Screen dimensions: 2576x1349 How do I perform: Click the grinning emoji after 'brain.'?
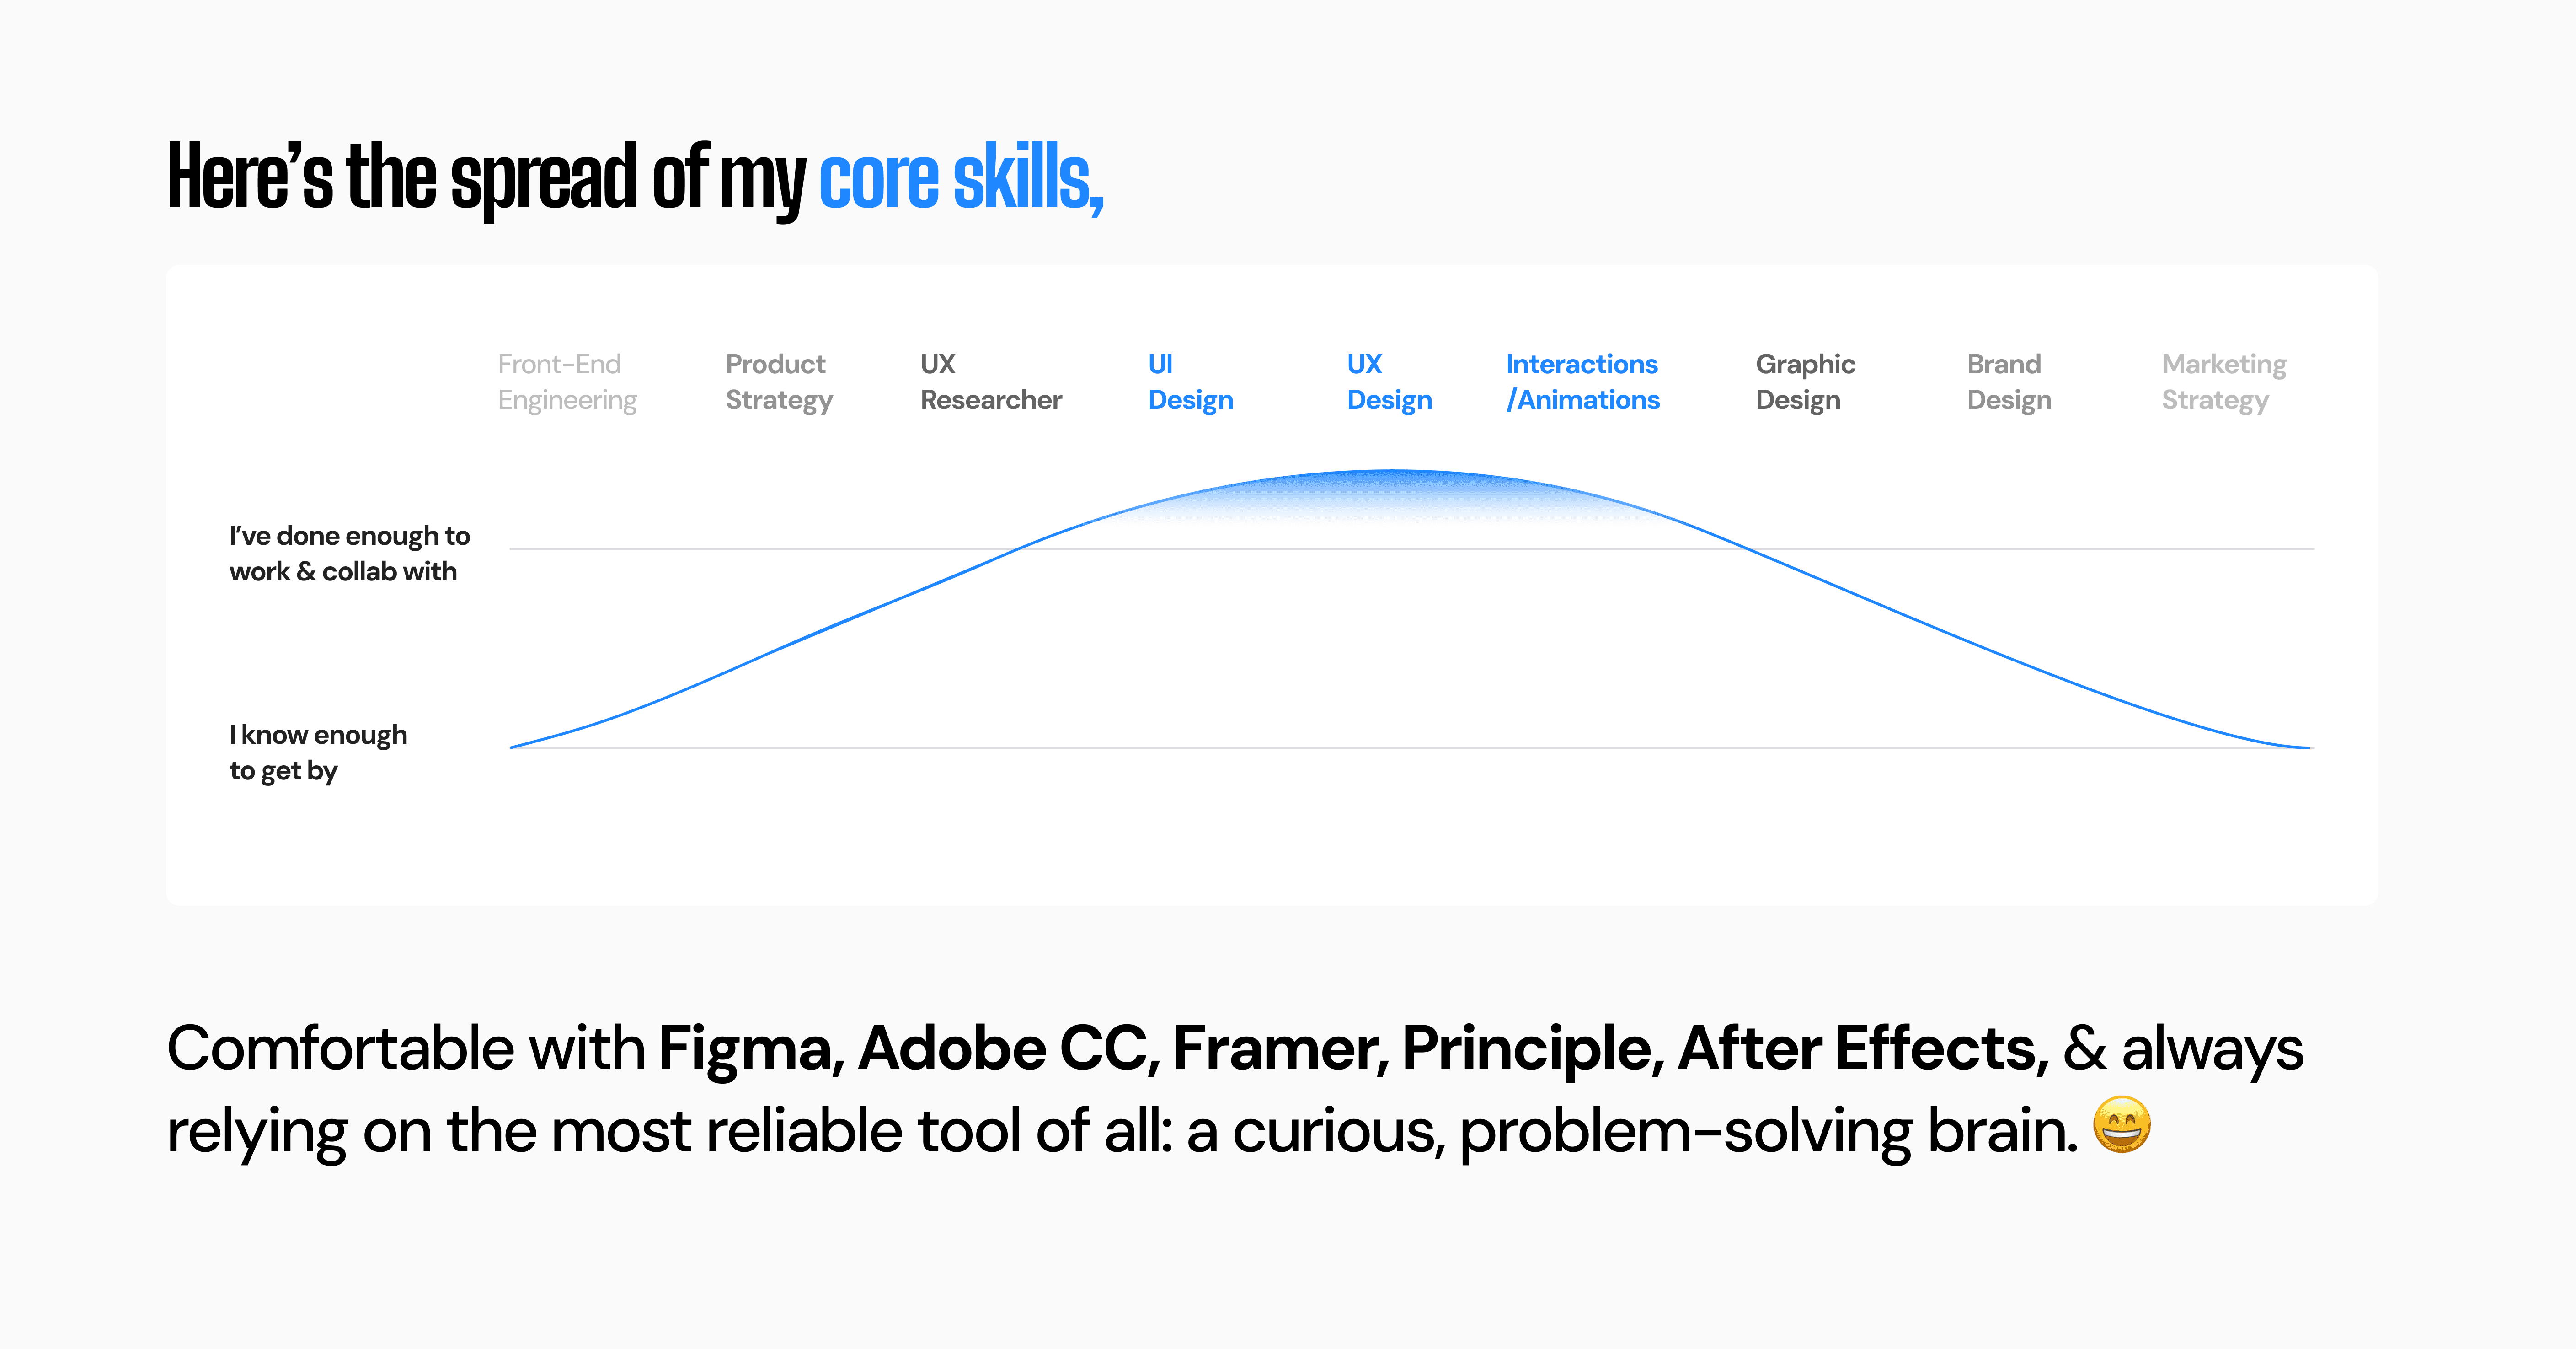pos(2121,1125)
